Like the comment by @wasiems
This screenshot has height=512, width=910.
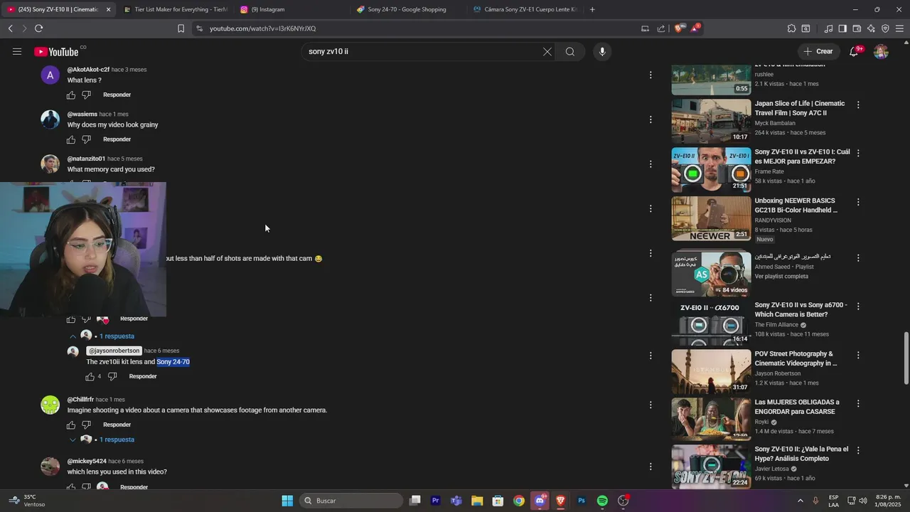71,139
